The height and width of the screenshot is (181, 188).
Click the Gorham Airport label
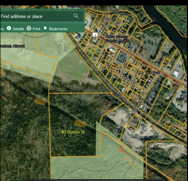click(x=12, y=46)
